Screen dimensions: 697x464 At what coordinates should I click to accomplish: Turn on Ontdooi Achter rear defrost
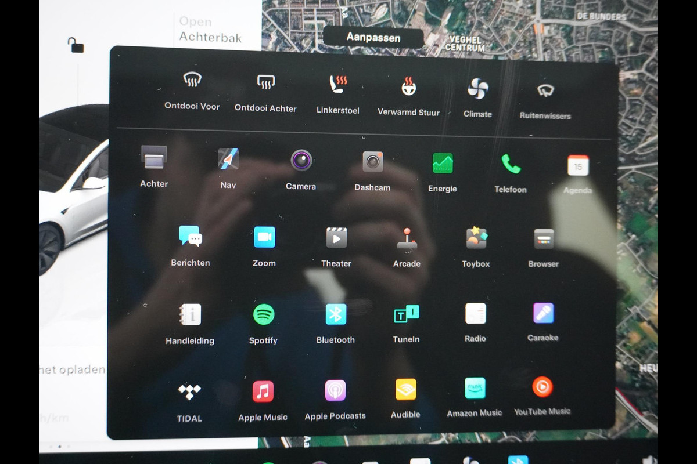[265, 82]
